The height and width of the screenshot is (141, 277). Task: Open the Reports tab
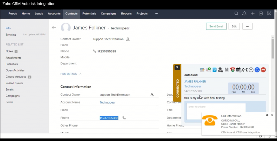tap(126, 14)
